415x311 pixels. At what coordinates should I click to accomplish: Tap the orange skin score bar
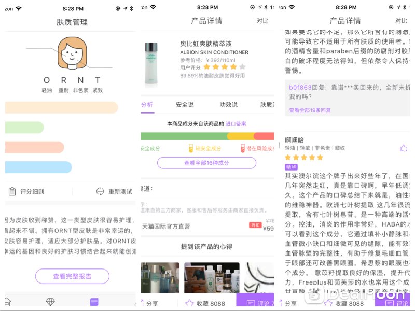61,108
